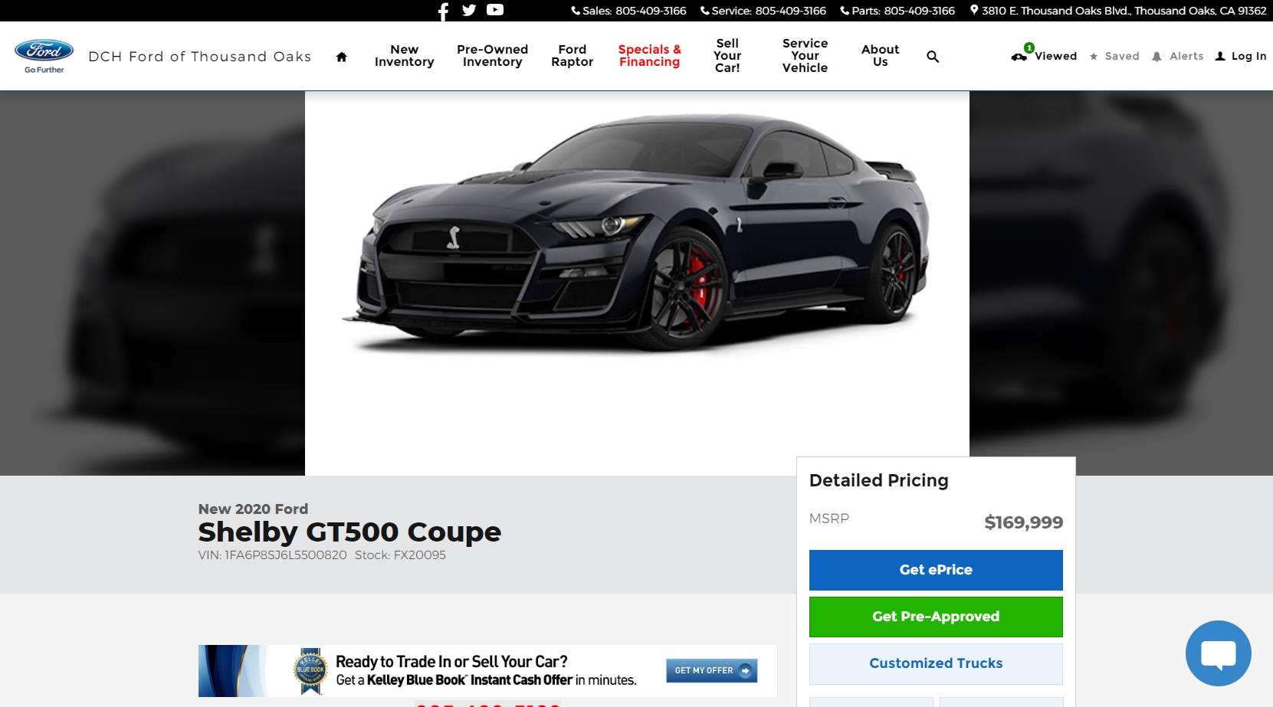Open the YouTube channel icon
The height and width of the screenshot is (707, 1273).
[x=495, y=10]
